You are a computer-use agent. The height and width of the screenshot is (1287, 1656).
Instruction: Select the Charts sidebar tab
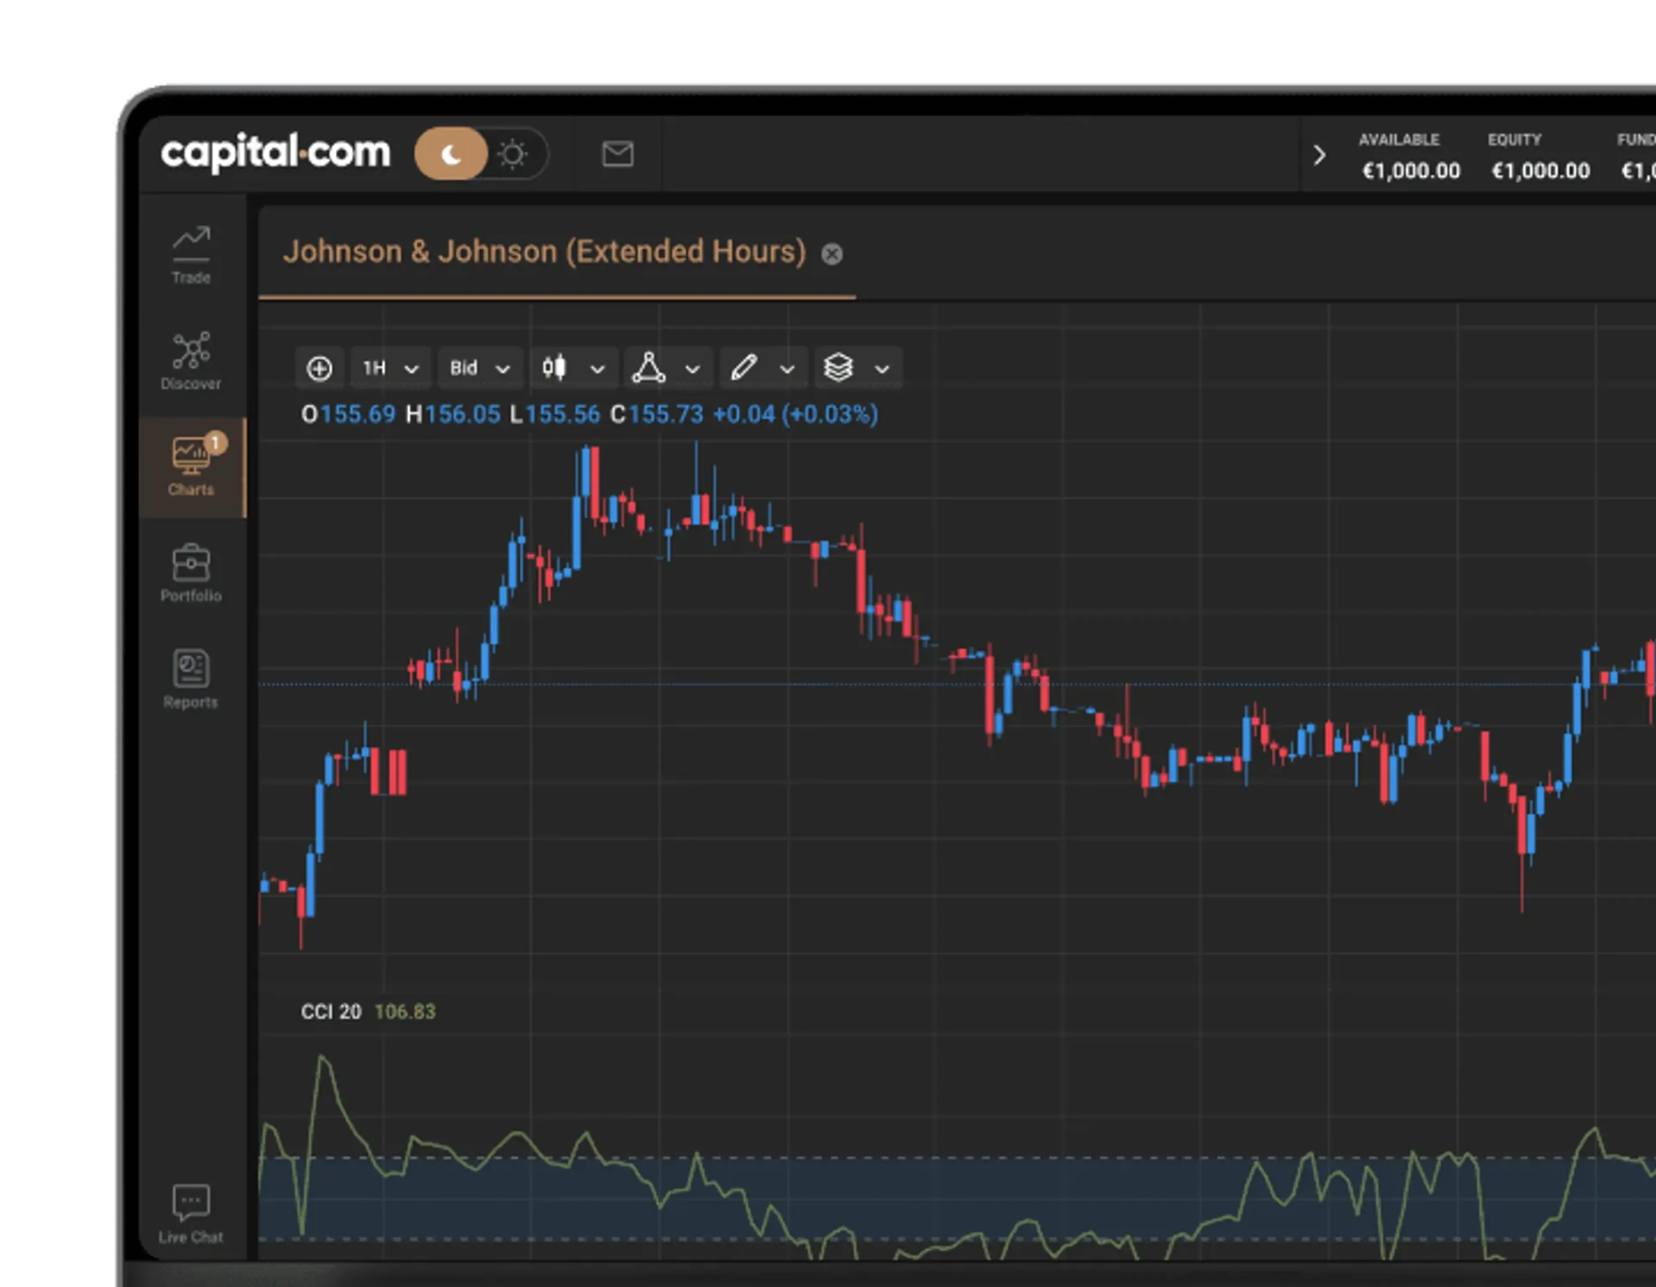191,465
